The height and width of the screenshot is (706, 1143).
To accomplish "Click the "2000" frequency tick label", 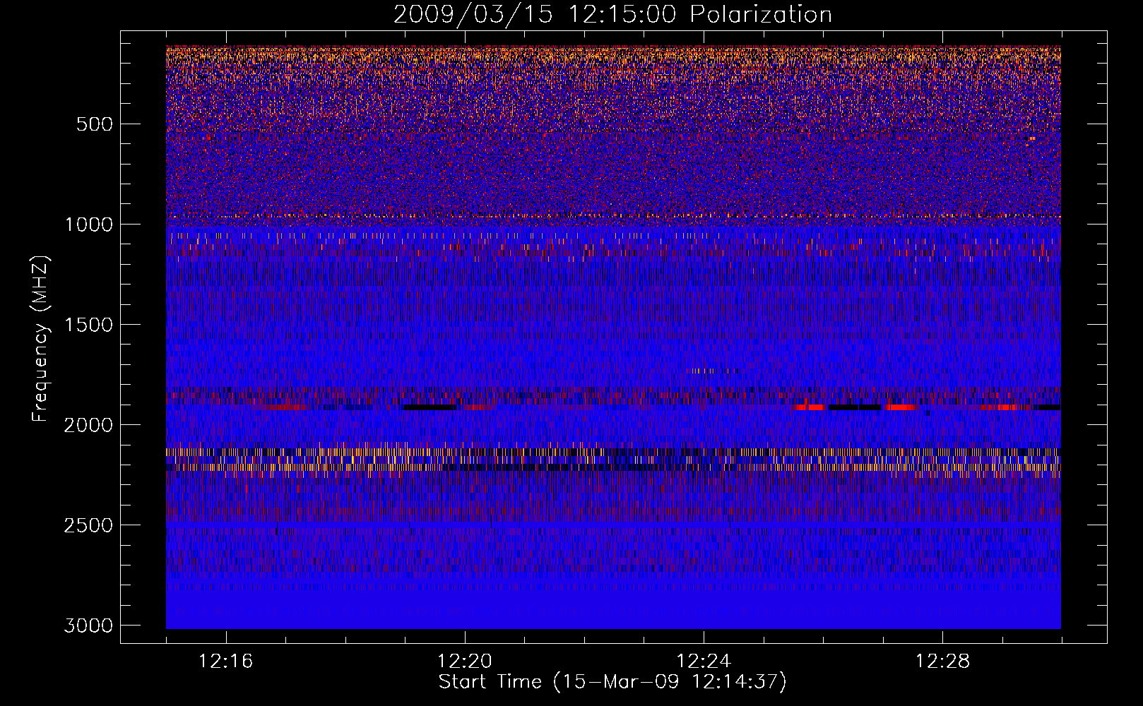I will click(x=88, y=425).
